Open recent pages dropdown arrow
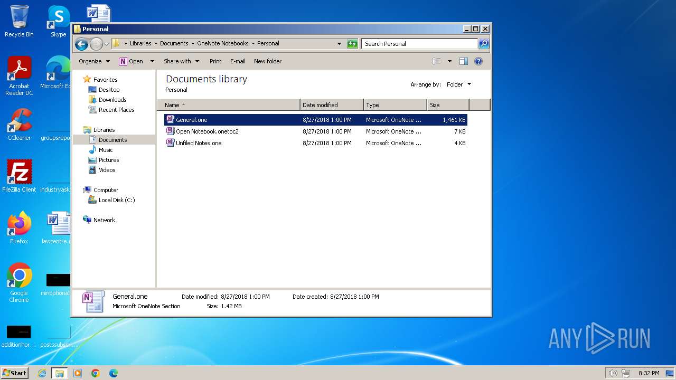 click(107, 44)
